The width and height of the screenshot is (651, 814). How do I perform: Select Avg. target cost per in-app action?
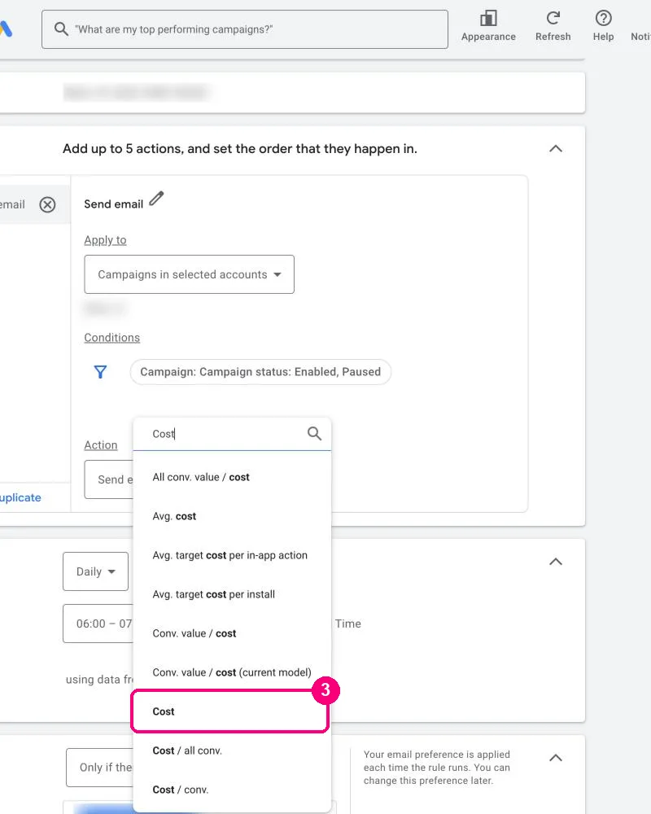[x=232, y=555]
